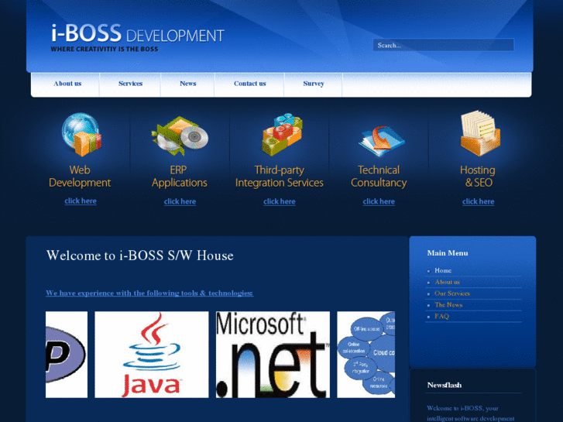The height and width of the screenshot is (422, 563).
Task: Follow 'click here' under Hosting & SEO
Action: pyautogui.click(x=479, y=201)
